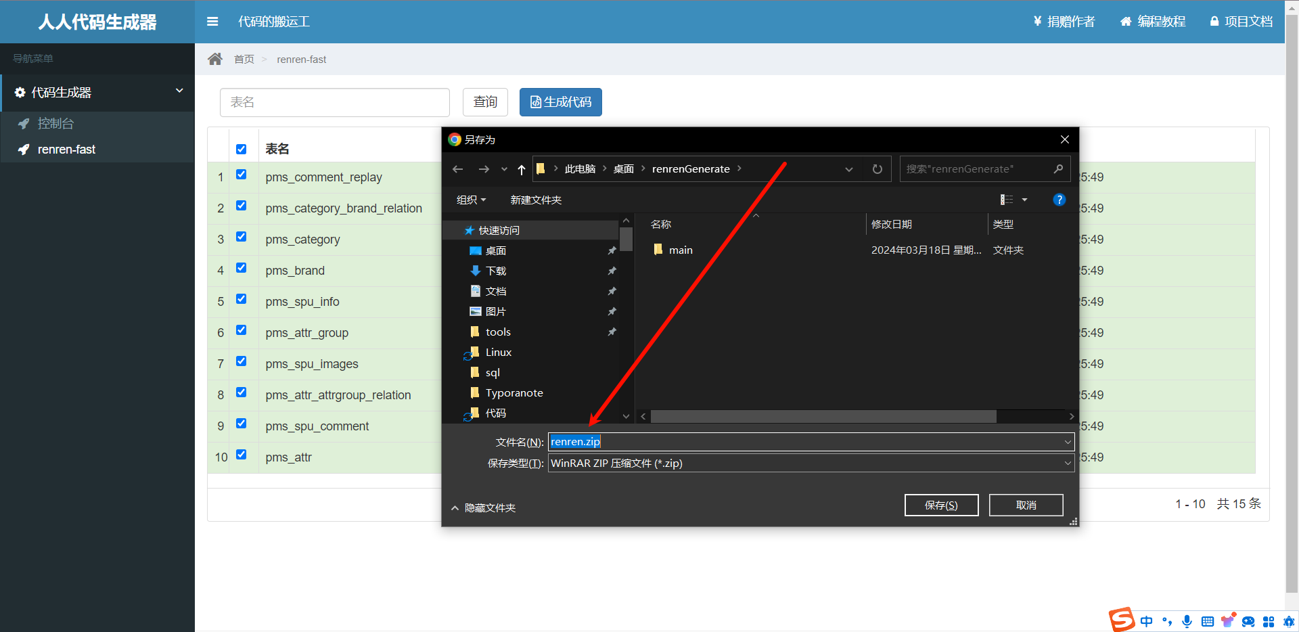The height and width of the screenshot is (632, 1299).
Task: Uncheck the pms_brand row checkbox
Action: click(242, 268)
